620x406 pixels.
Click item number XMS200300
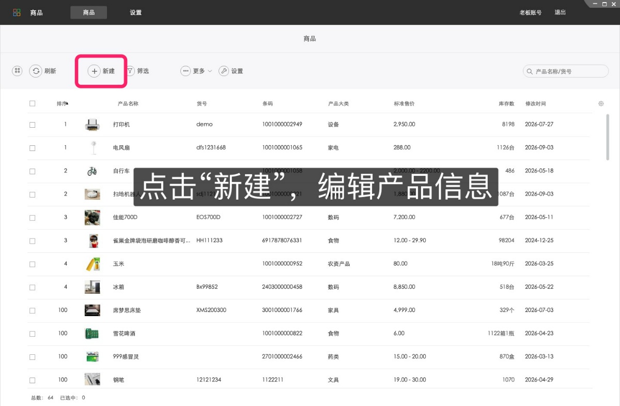coord(211,310)
